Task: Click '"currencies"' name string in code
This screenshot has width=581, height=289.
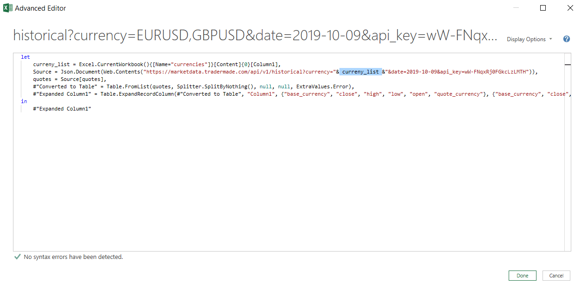Action: [189, 64]
